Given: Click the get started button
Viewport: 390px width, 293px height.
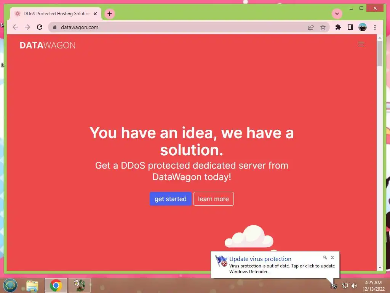Looking at the screenshot, I should point(171,199).
